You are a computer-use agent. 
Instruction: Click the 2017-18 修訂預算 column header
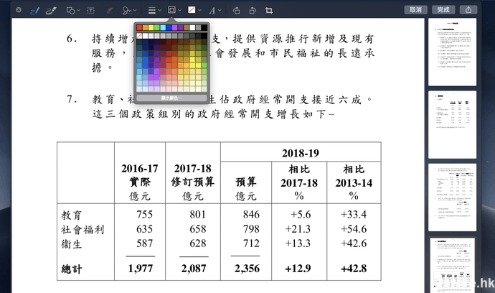coord(192,175)
